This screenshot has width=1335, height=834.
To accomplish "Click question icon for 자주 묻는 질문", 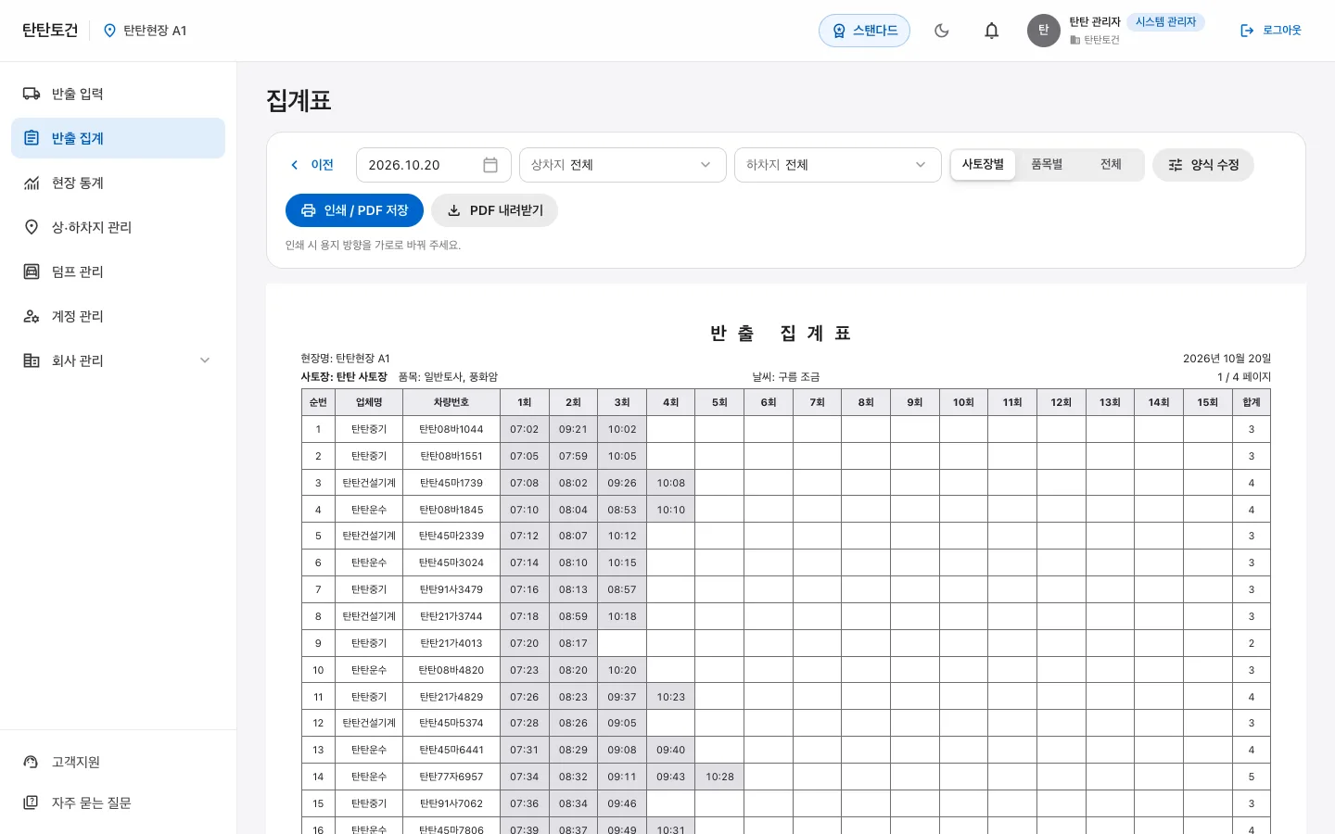I will (32, 802).
